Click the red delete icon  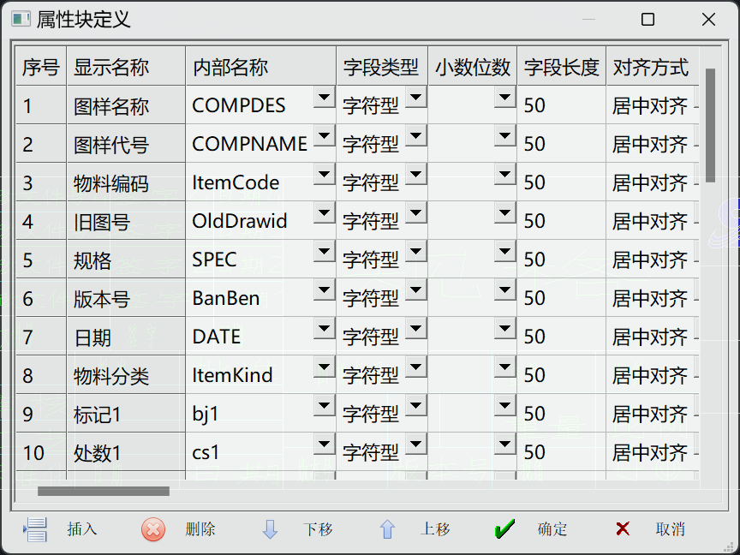click(153, 529)
